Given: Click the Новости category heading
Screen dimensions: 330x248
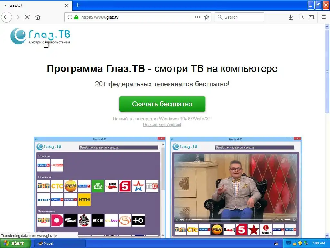Looking at the screenshot, I should 44,156.
